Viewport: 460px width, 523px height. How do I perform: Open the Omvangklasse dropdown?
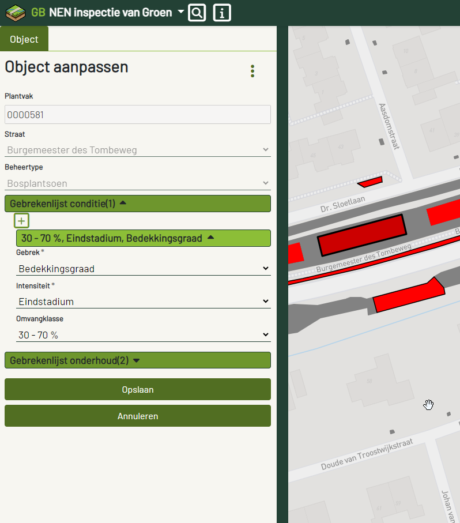tap(143, 335)
